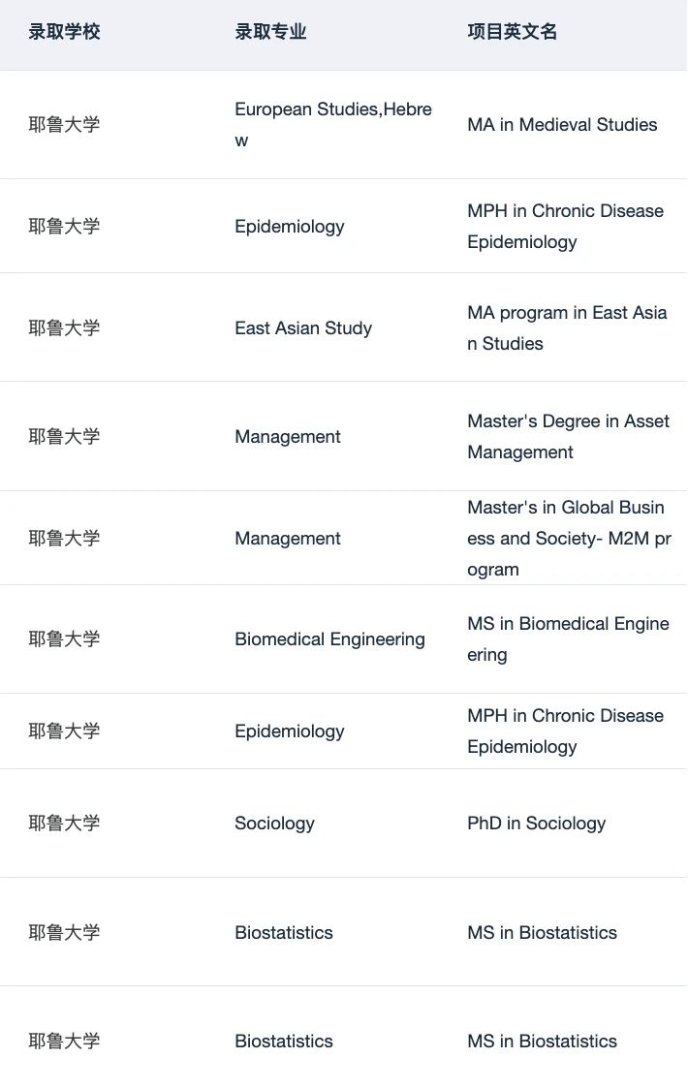Image resolution: width=688 pixels, height=1089 pixels.
Task: Click the 录取专业 column header
Action: point(270,32)
